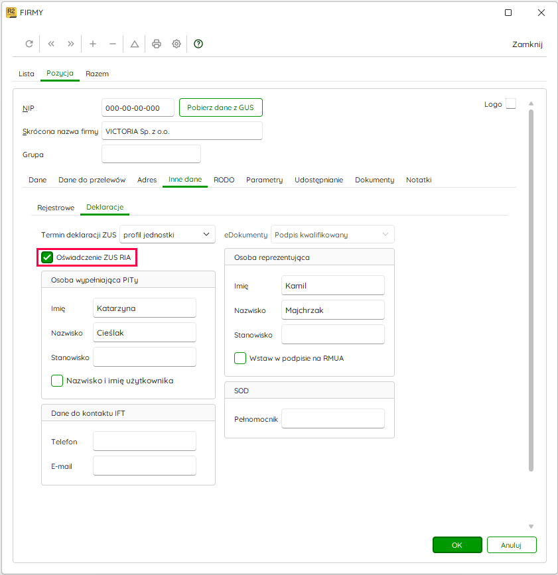The height and width of the screenshot is (575, 558).
Task: Focus the Skrócona nazwa firmy field
Action: pos(182,131)
